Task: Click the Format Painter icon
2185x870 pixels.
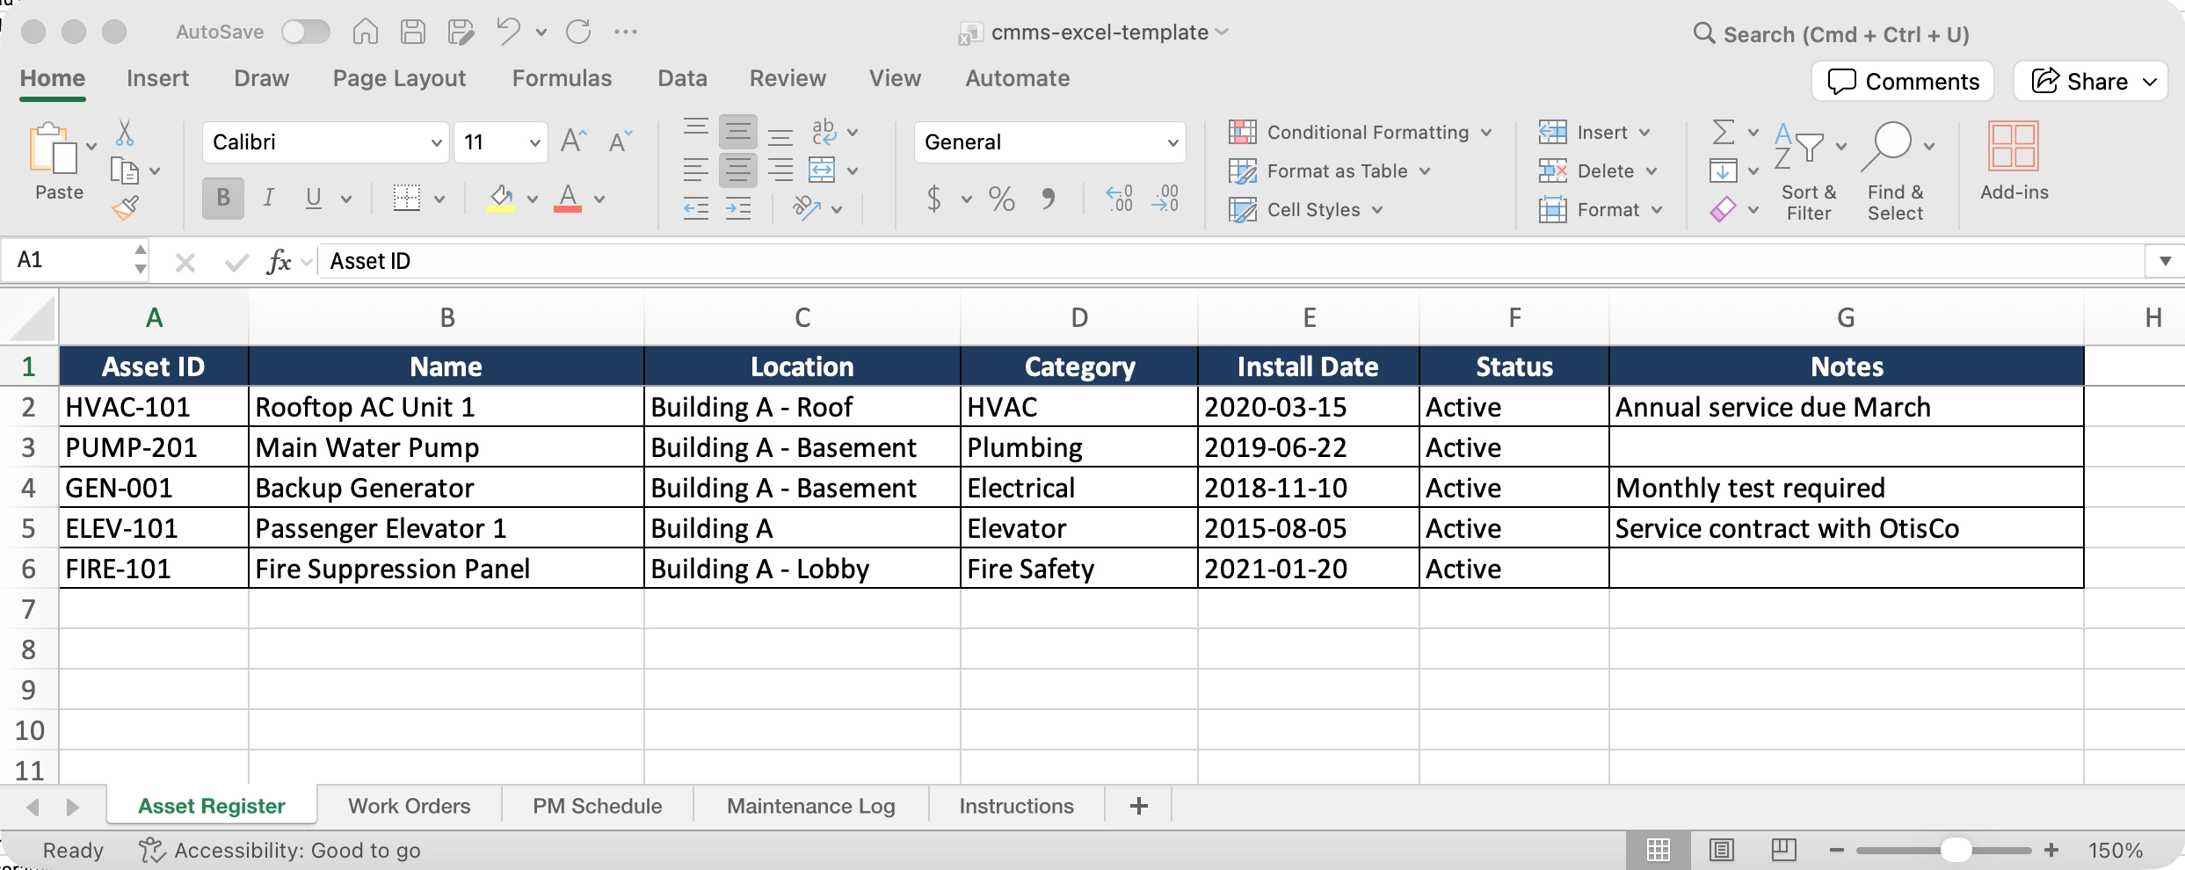Action: [126, 207]
